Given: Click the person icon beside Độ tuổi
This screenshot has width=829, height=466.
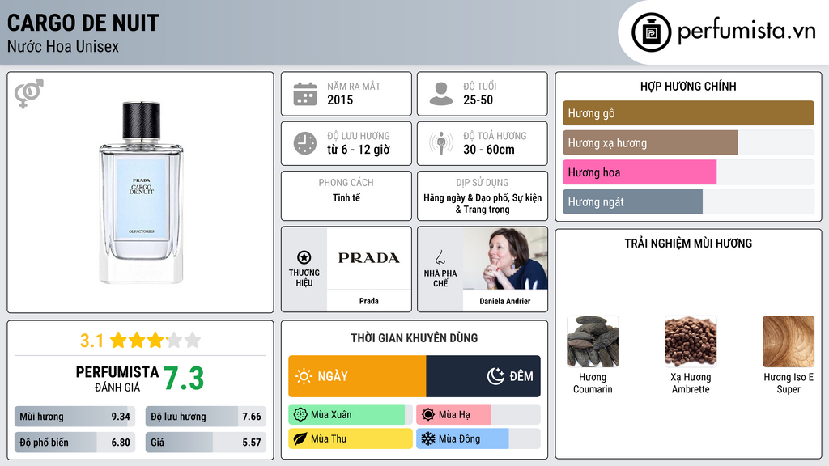Looking at the screenshot, I should point(441,94).
